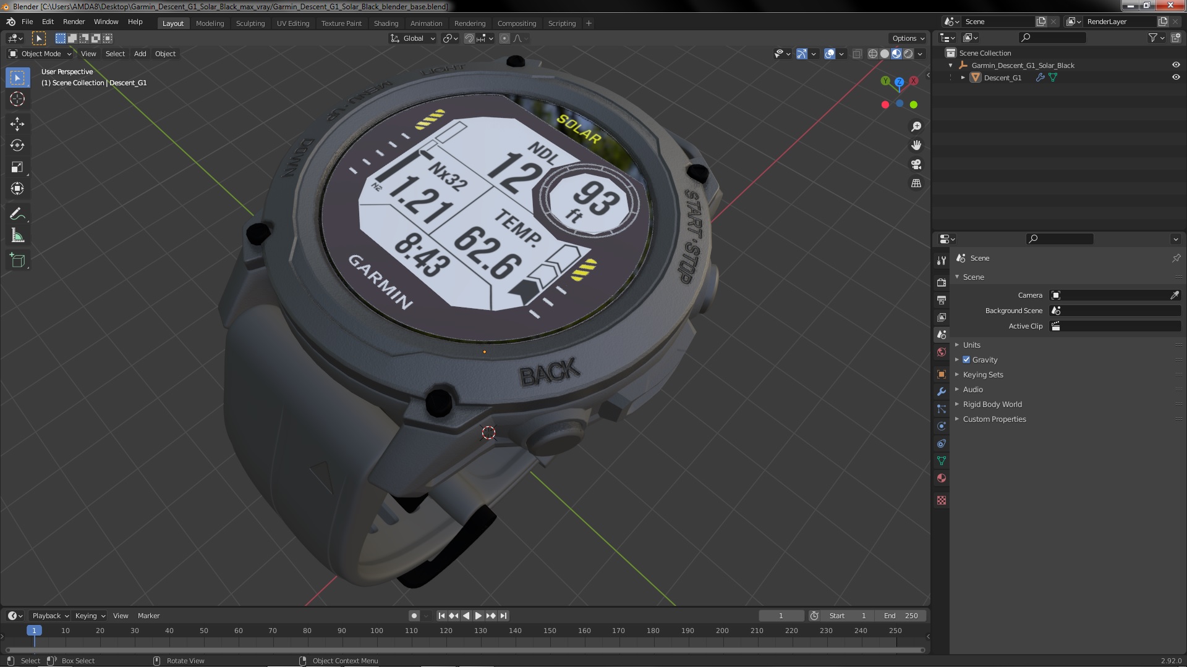Viewport: 1187px width, 667px height.
Task: Toggle auto keying record button
Action: point(414,616)
